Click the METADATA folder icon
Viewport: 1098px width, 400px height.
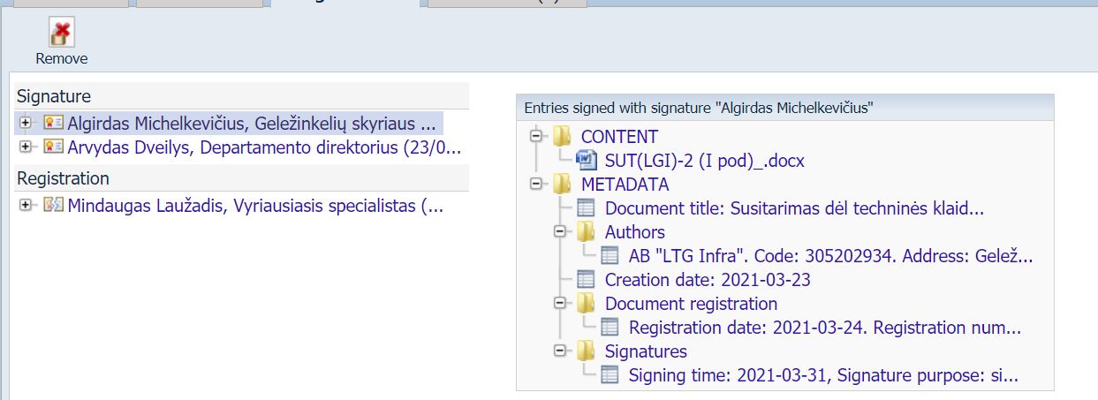(x=562, y=185)
